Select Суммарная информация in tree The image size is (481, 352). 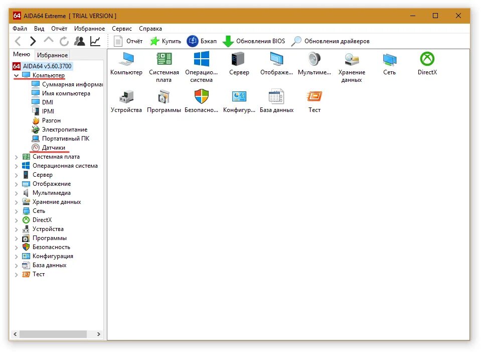click(x=67, y=84)
